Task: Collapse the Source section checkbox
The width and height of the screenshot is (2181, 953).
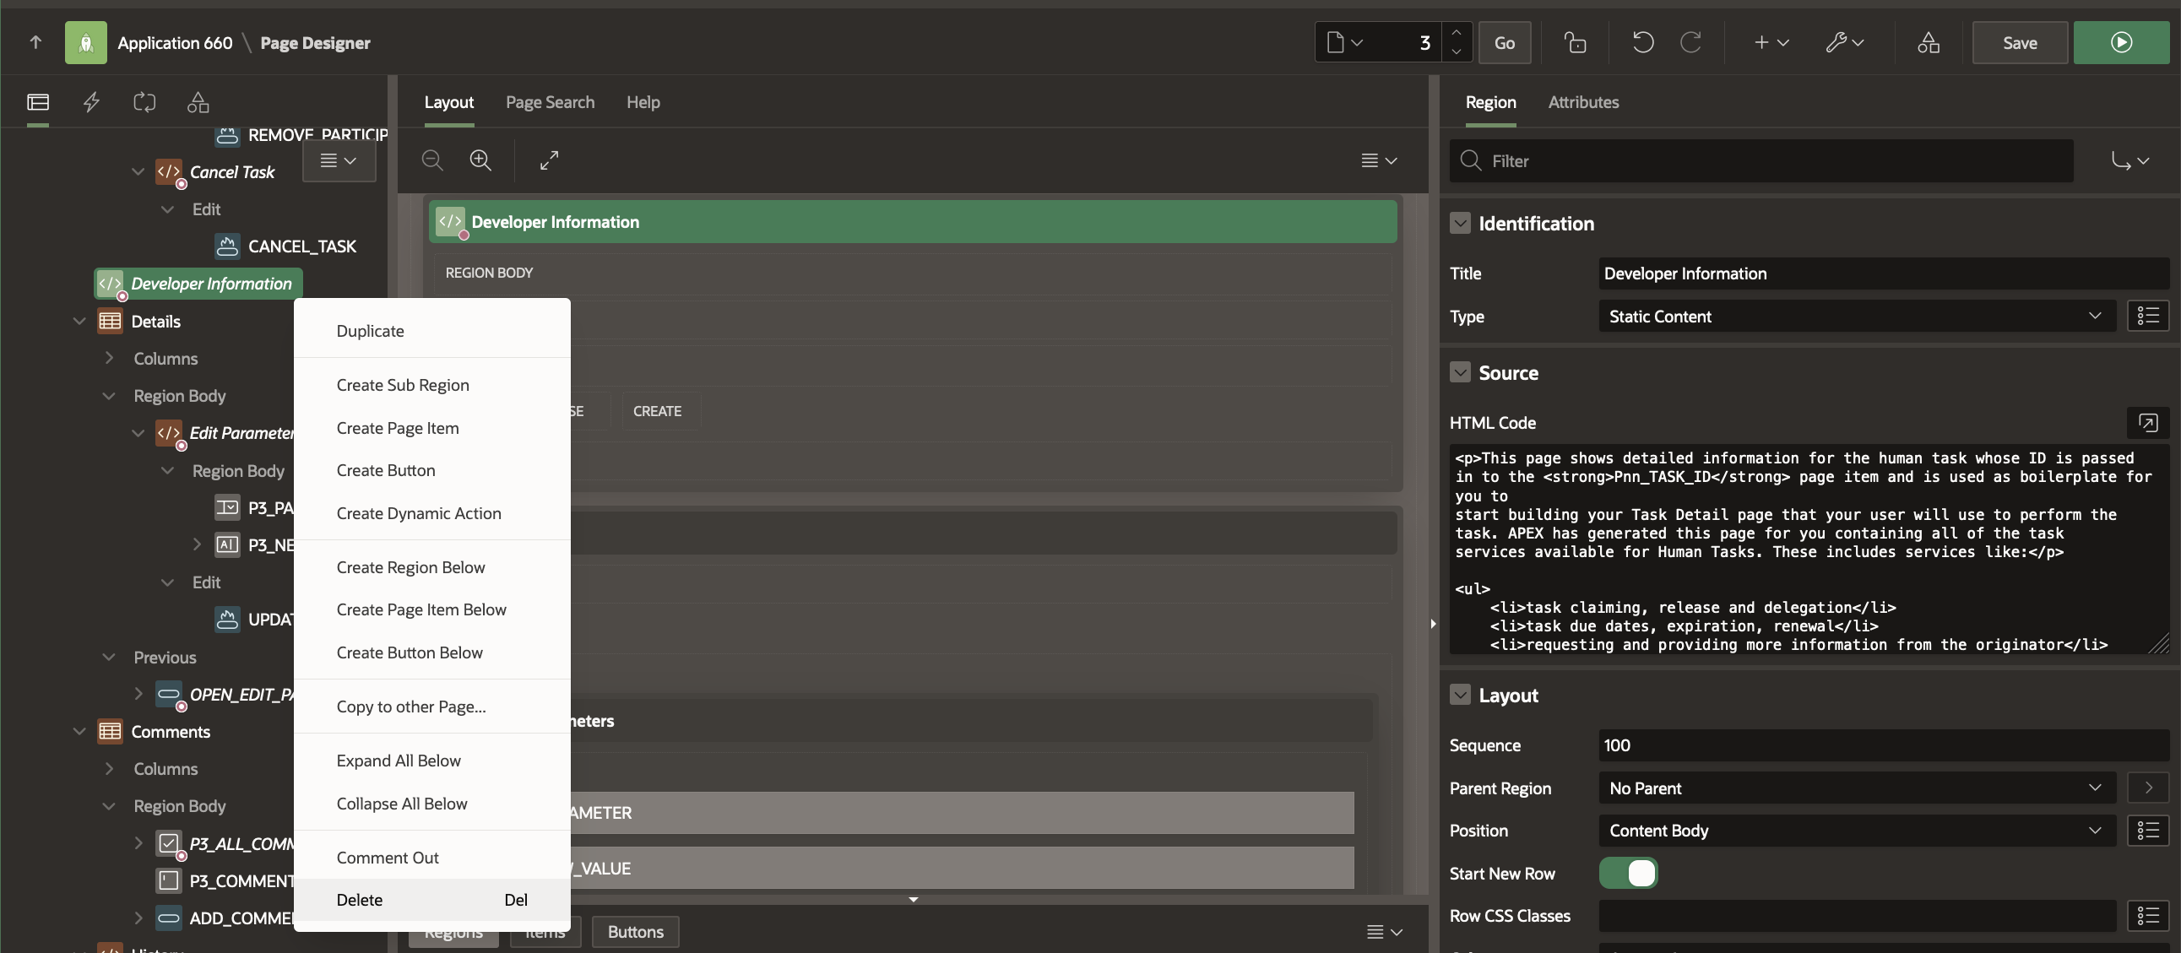Action: click(x=1460, y=372)
